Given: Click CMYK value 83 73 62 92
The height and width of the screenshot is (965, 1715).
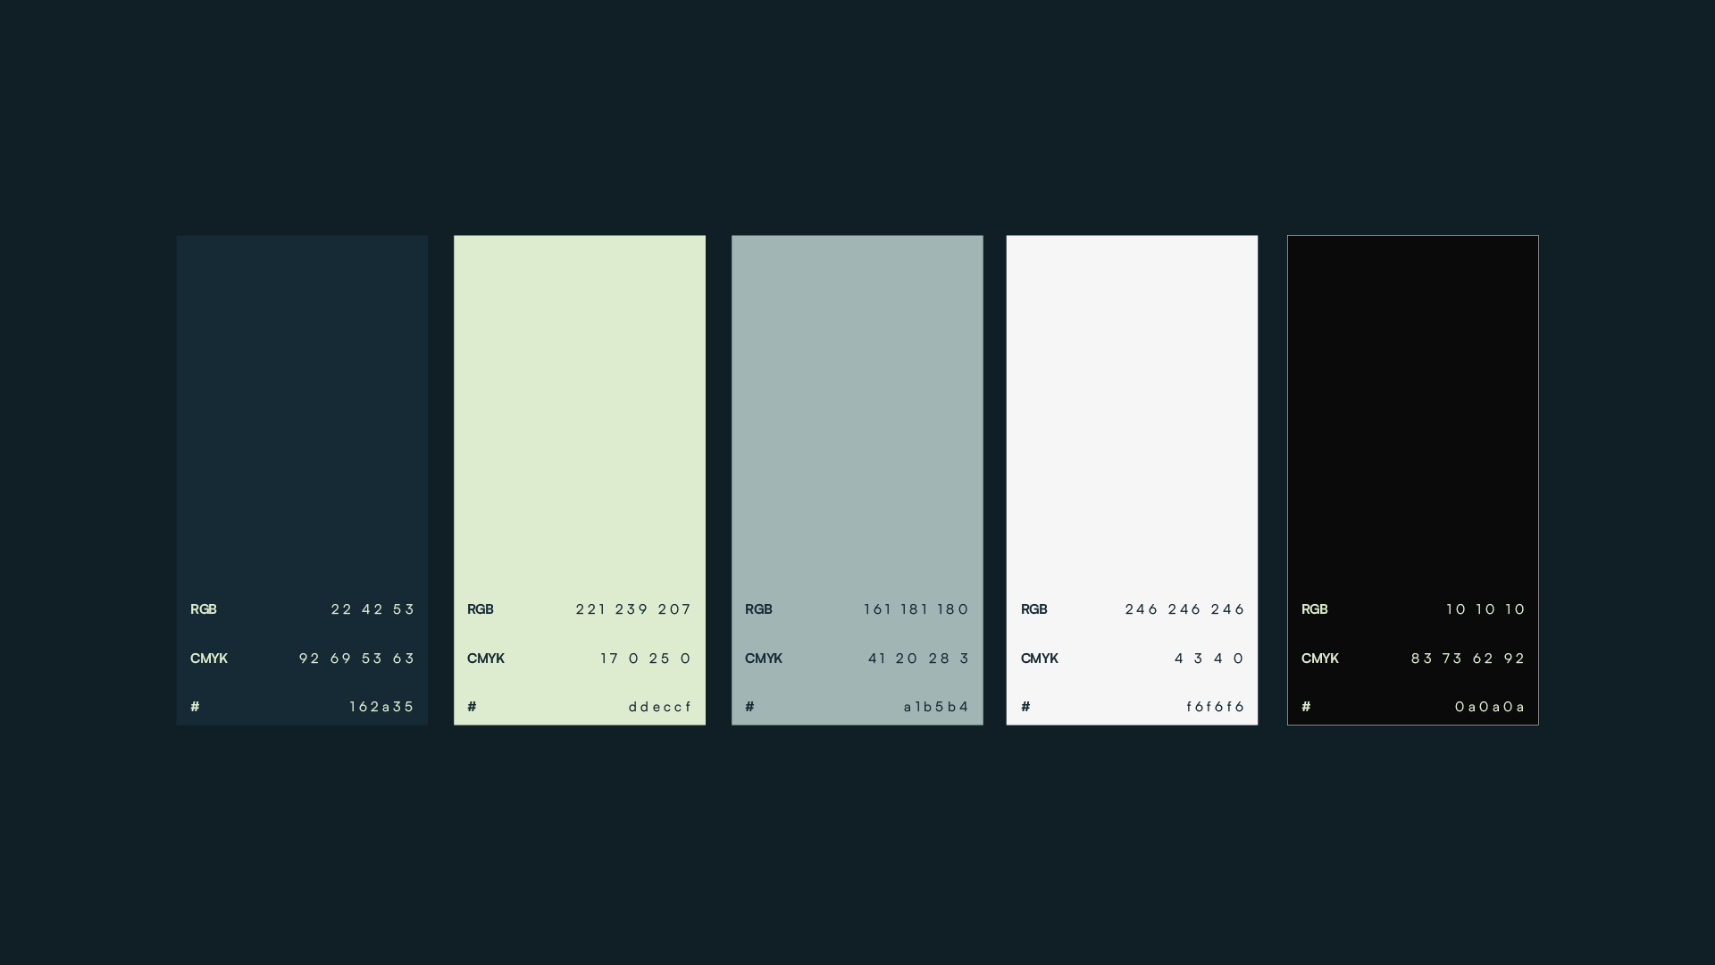Looking at the screenshot, I should pyautogui.click(x=1468, y=659).
